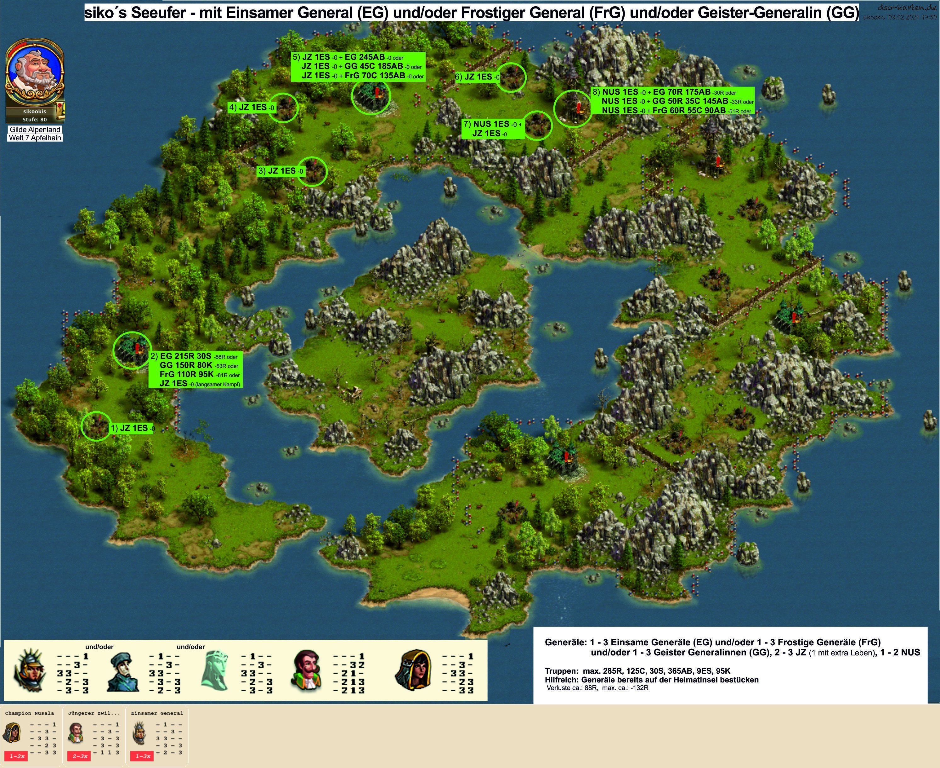Click the 'Gilde Alpenland' guild label
The image size is (940, 768).
35,130
